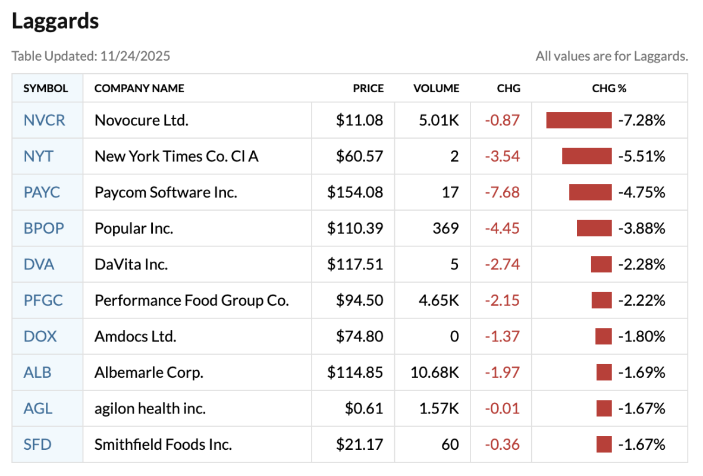
Task: Click the PFGC ticker symbol
Action: pyautogui.click(x=43, y=300)
